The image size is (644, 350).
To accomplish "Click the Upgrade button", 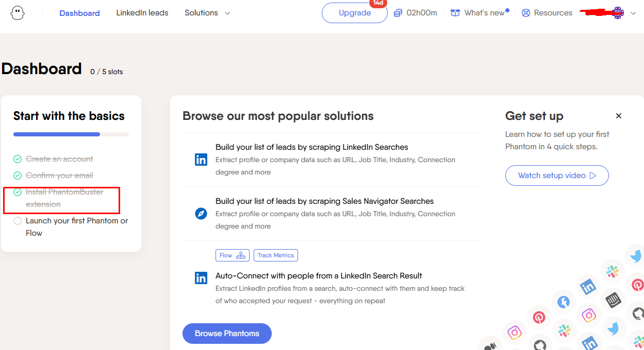I will (x=355, y=13).
